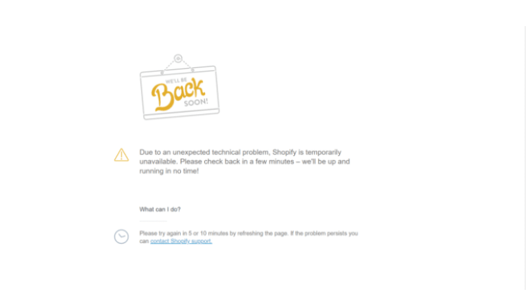This screenshot has height=294, width=531.
Task: Click the left rivet on the sign
Action: point(162,72)
